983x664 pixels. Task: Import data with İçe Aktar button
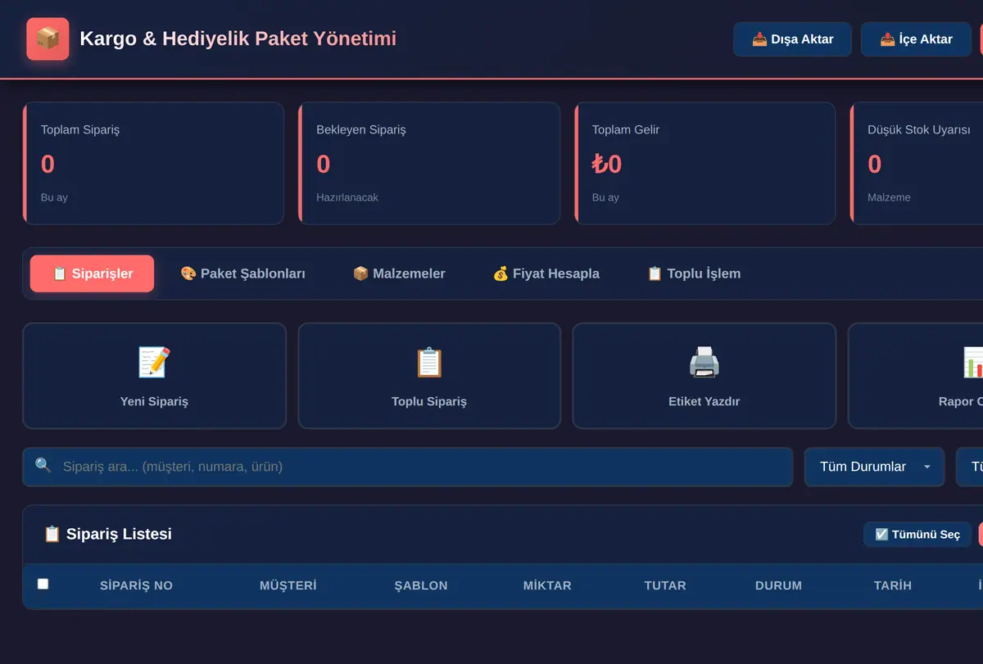(x=916, y=39)
